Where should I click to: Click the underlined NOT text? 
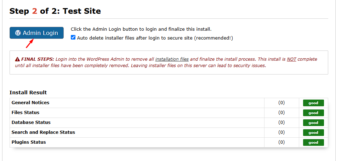pyautogui.click(x=291, y=59)
